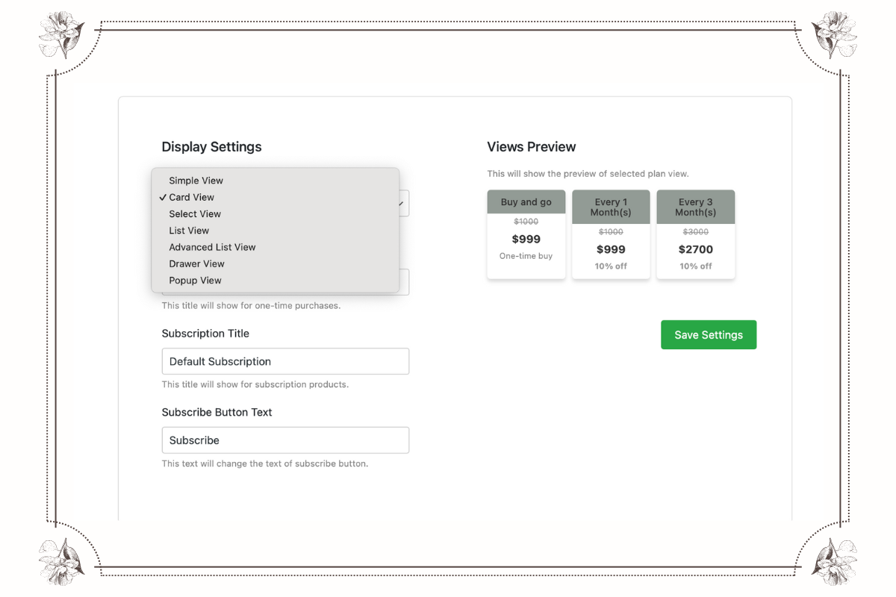Click the Save Settings button
The image size is (896, 597).
click(708, 335)
